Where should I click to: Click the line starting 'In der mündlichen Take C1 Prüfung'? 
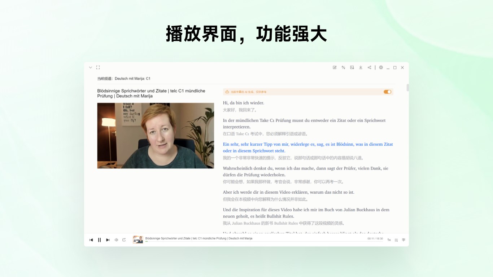[x=304, y=124]
